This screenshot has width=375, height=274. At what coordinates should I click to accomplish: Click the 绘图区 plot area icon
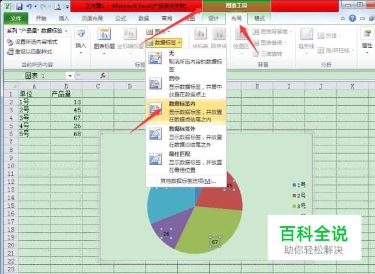[x=241, y=34]
